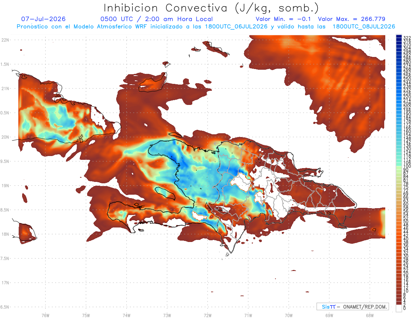Screen dimensions: 415x320
Task: Click the "72W" longitude label
Action: (x=207, y=315)
